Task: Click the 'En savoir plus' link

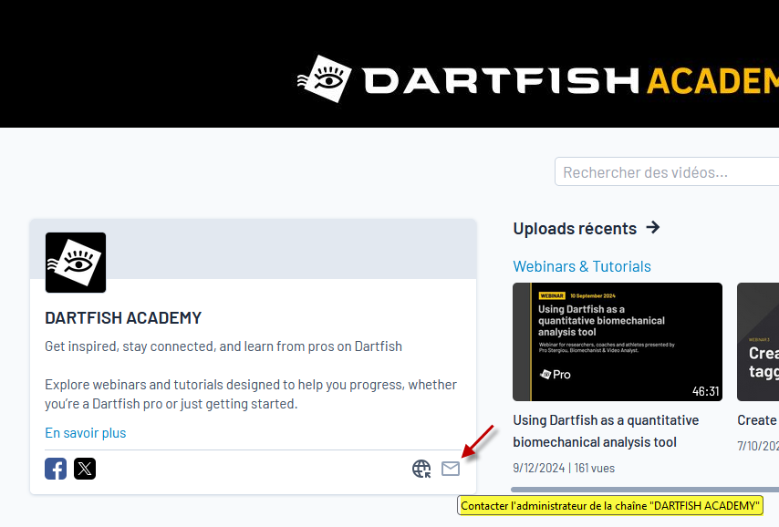Action: pyautogui.click(x=86, y=432)
